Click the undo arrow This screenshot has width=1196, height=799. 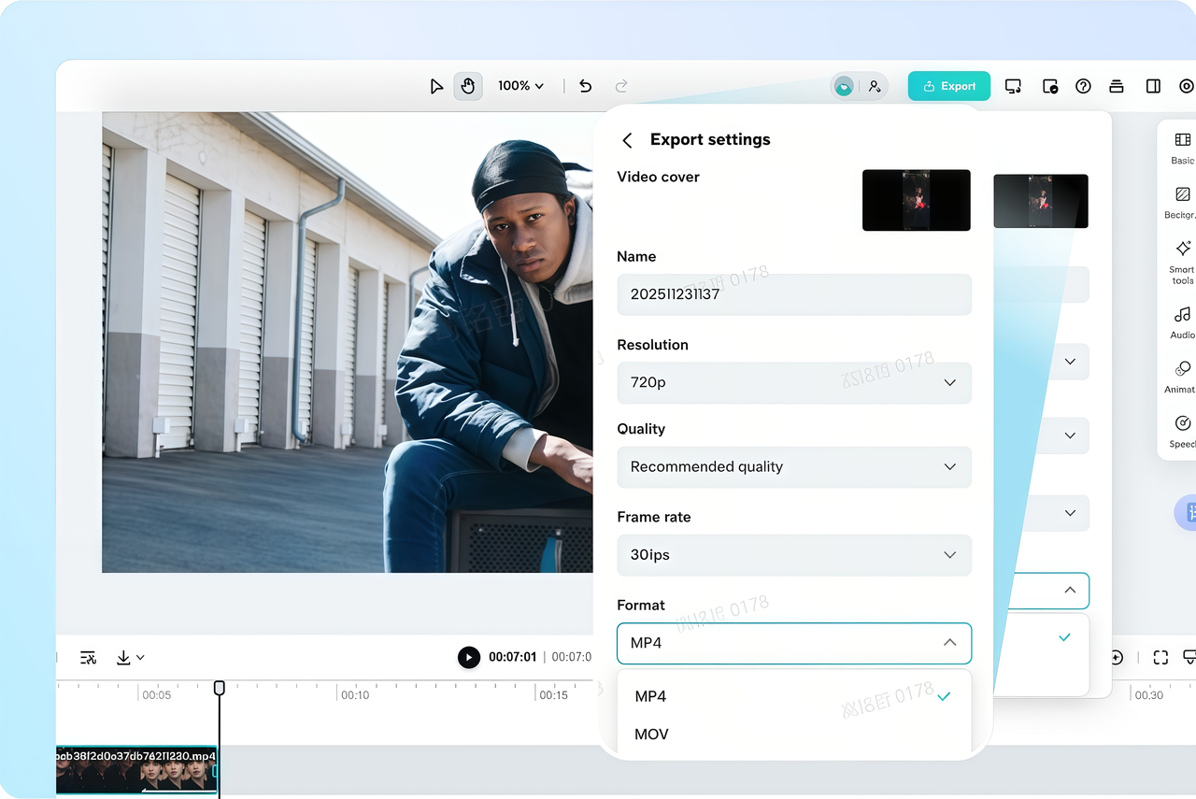(585, 85)
